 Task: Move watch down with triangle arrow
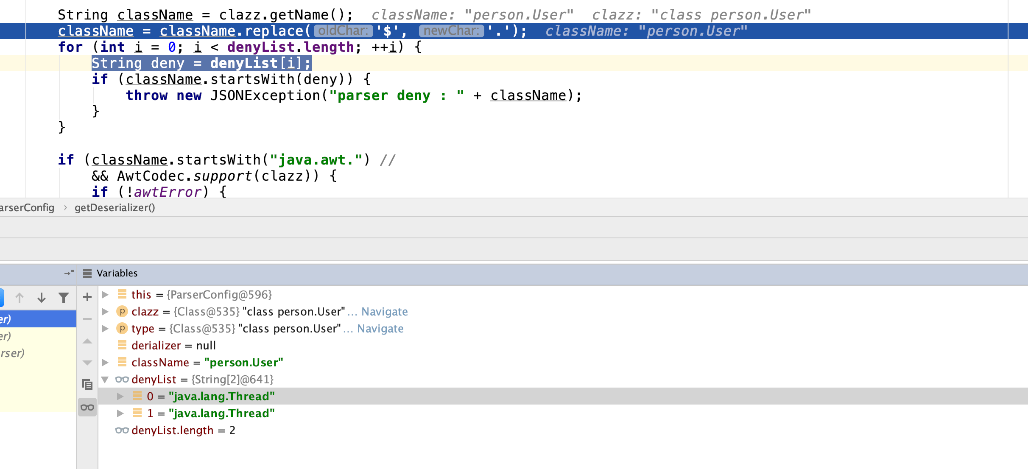pyautogui.click(x=87, y=363)
